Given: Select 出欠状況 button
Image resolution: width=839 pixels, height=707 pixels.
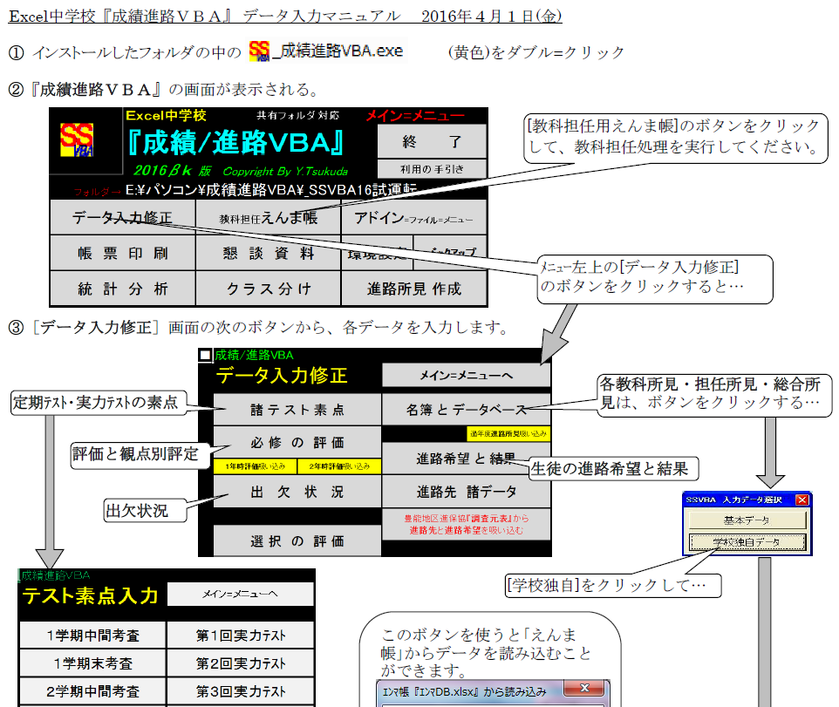Looking at the screenshot, I should click(x=297, y=492).
